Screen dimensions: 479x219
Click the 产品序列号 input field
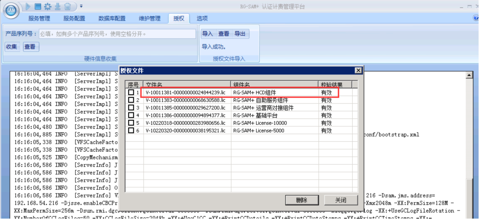(117, 34)
